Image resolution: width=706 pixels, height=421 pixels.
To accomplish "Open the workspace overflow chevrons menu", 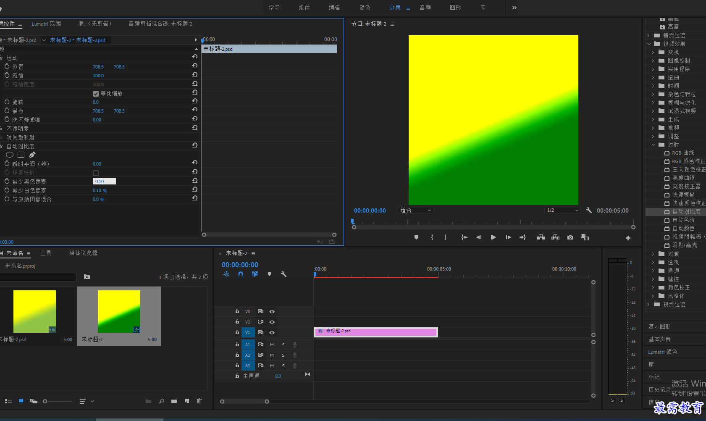I will click(514, 8).
